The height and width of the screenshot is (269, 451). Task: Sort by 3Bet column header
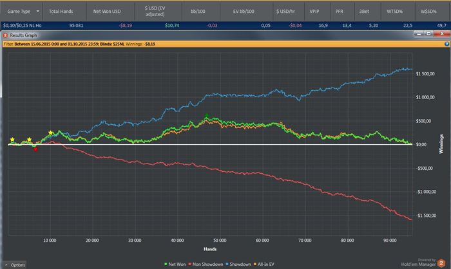click(x=364, y=12)
